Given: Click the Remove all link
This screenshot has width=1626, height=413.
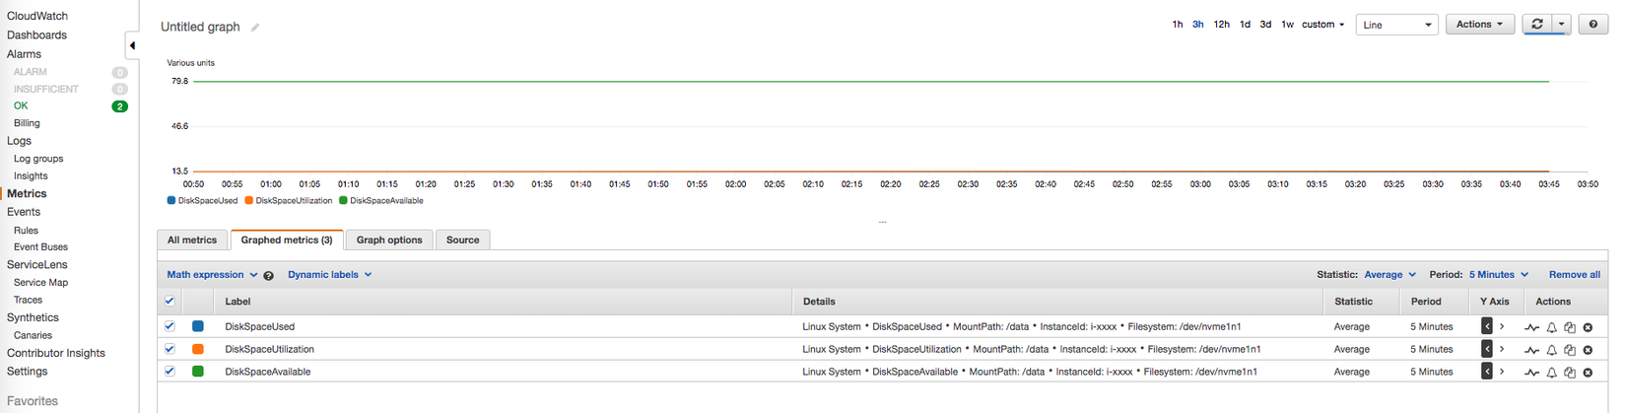Looking at the screenshot, I should [1574, 275].
